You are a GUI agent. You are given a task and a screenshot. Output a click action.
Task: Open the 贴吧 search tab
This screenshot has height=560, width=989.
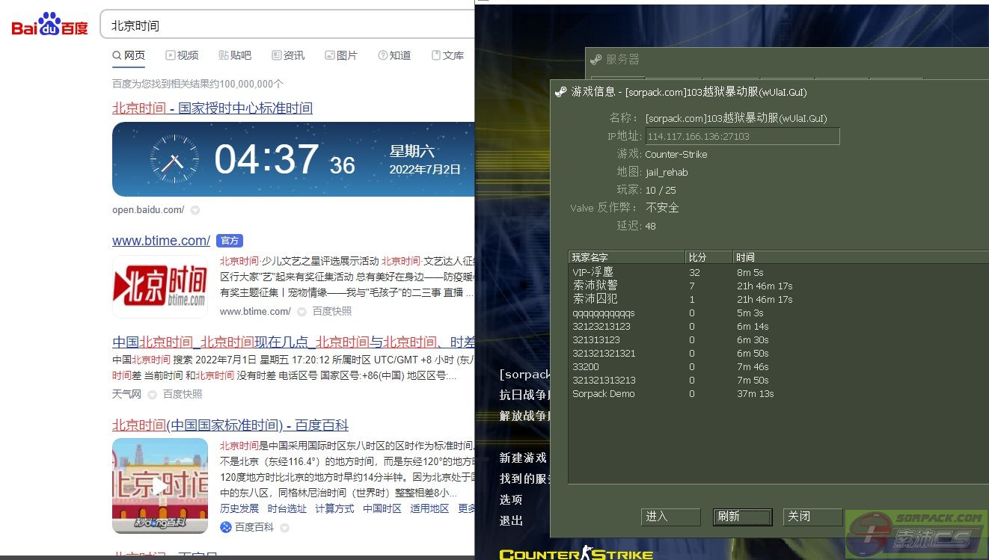coord(235,55)
